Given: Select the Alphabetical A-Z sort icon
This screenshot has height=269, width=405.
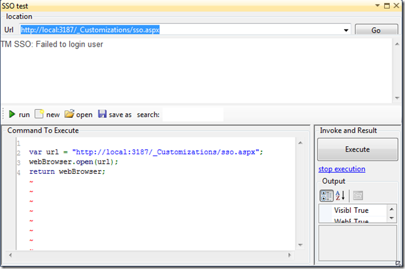Looking at the screenshot, I should point(340,195).
